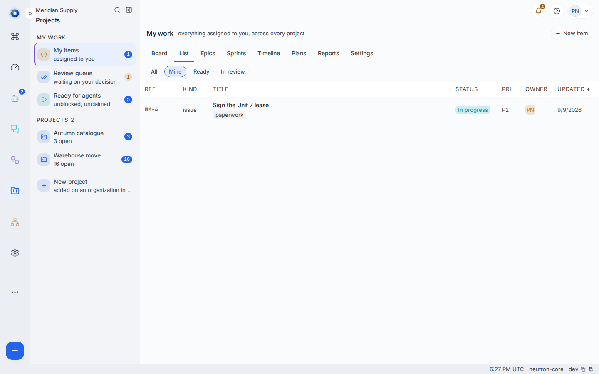Open the gauge dashboard icon in the left rail
This screenshot has height=374, width=599.
point(15,67)
